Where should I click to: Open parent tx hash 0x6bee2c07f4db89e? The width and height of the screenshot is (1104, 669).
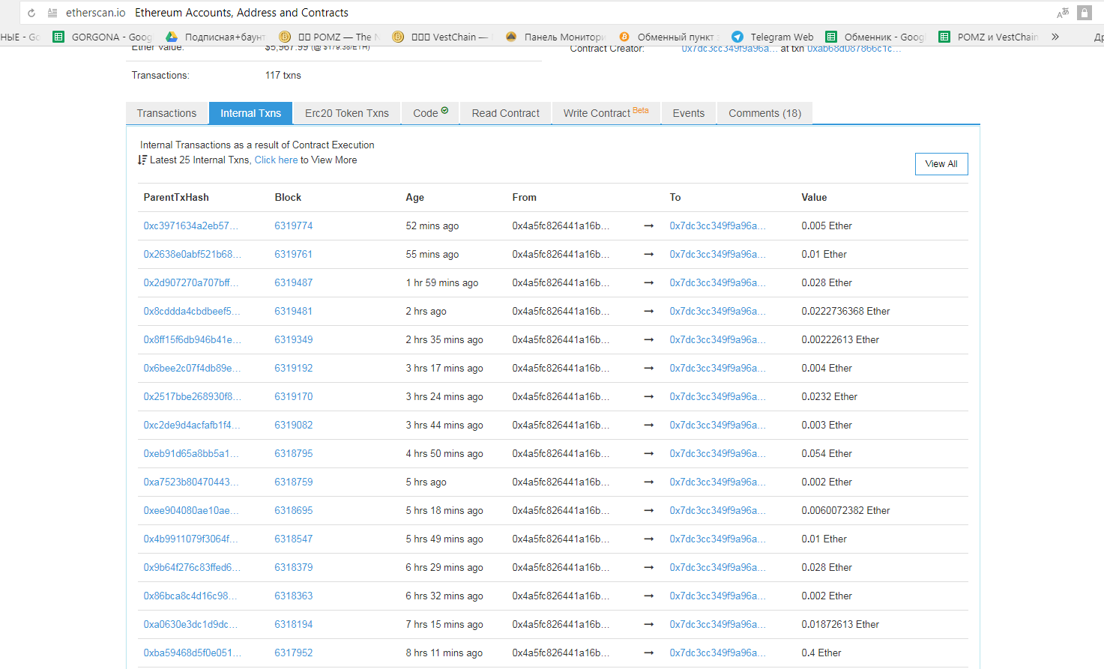[x=193, y=368]
